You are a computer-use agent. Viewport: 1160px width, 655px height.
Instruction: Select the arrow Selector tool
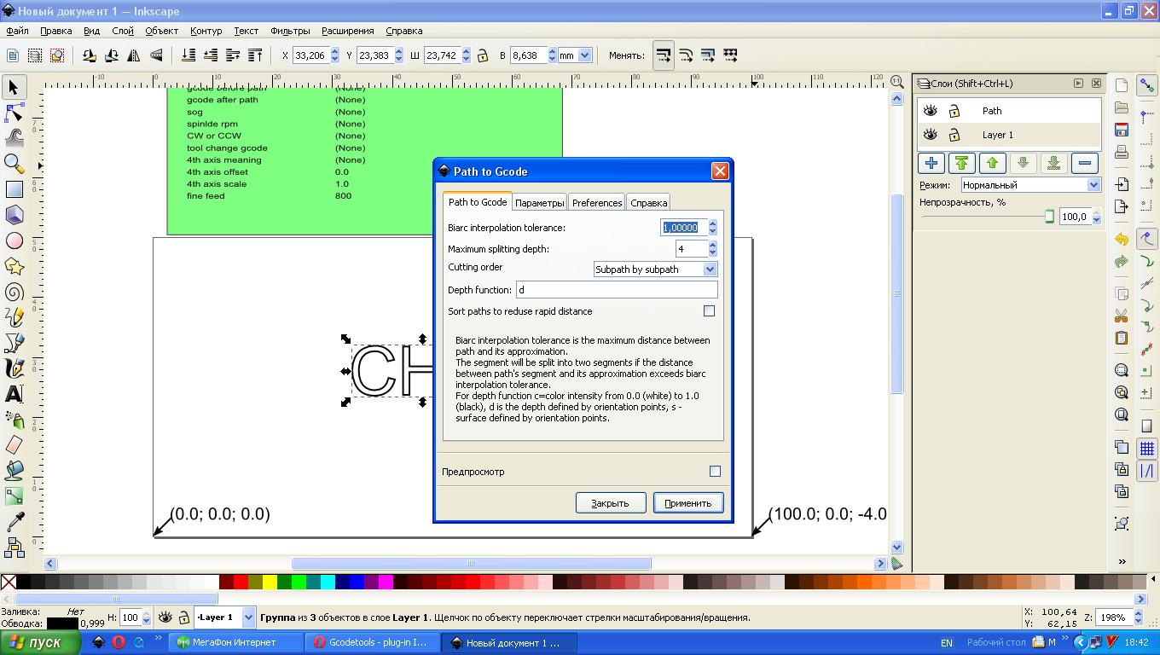pyautogui.click(x=14, y=87)
